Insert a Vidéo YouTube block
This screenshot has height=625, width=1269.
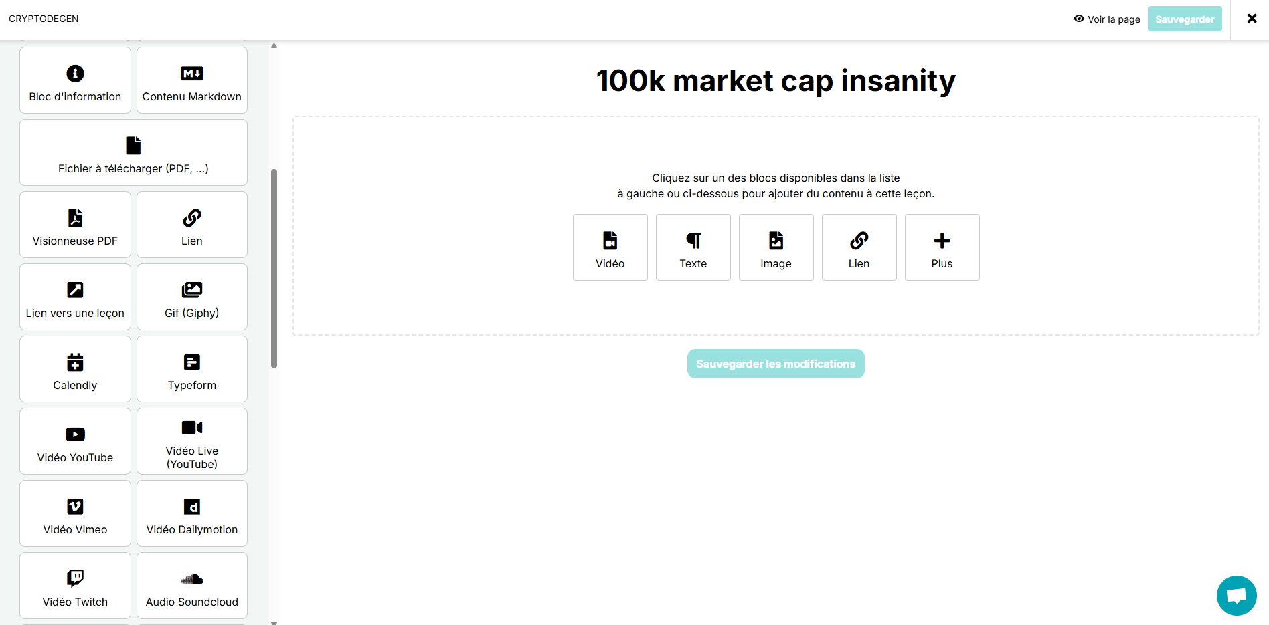pyautogui.click(x=75, y=442)
